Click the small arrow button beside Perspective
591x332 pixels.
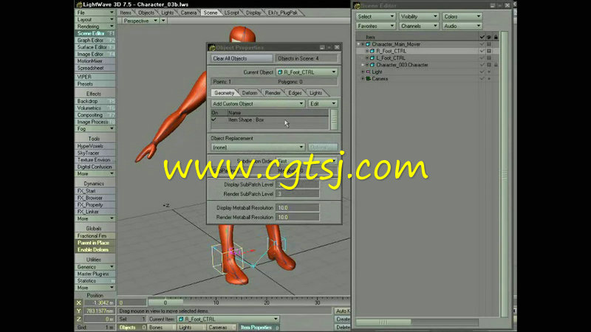(163, 21)
